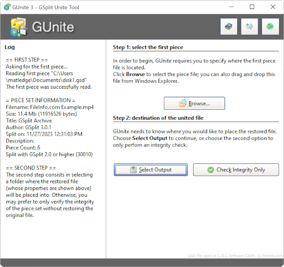The height and width of the screenshot is (267, 284).
Task: Click the 'Log' panel heading
Action: (10, 47)
